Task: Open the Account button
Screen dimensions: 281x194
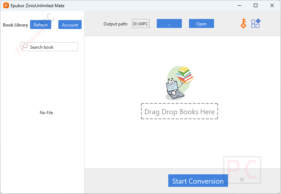Action: [x=70, y=25]
